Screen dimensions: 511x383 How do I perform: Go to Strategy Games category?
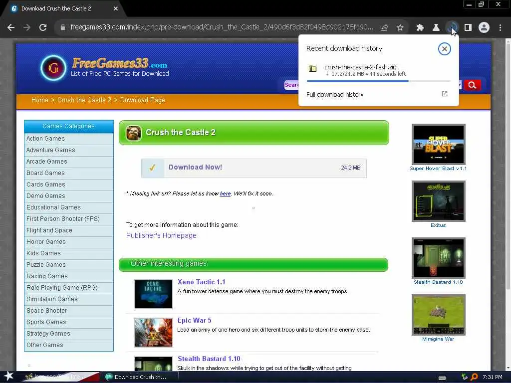tap(69, 334)
